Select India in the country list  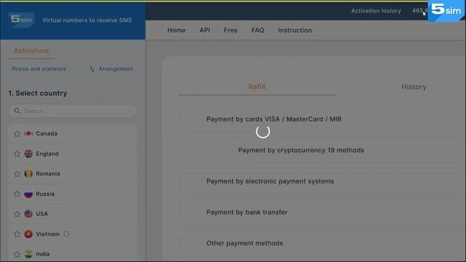(73, 254)
